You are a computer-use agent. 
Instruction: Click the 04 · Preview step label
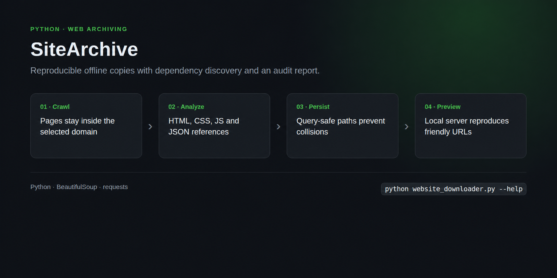pos(443,107)
